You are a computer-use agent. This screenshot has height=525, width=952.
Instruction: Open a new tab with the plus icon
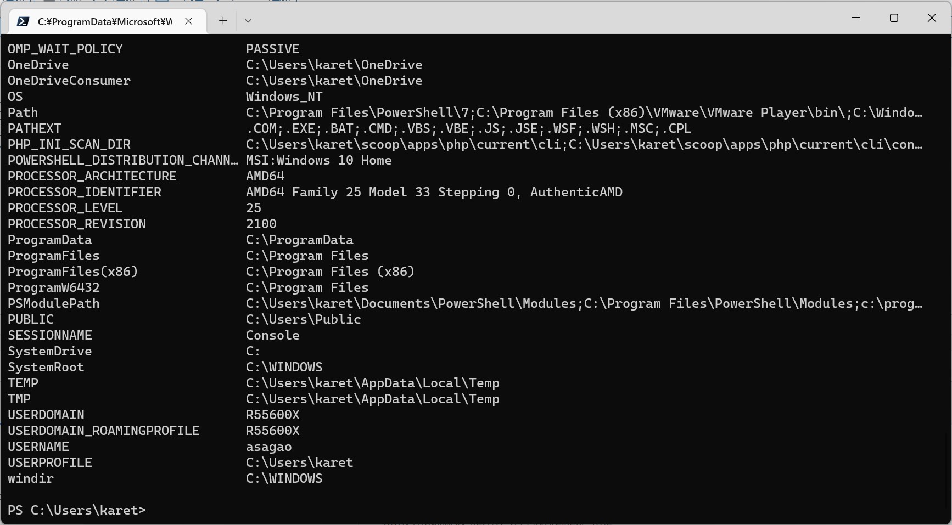click(x=223, y=21)
